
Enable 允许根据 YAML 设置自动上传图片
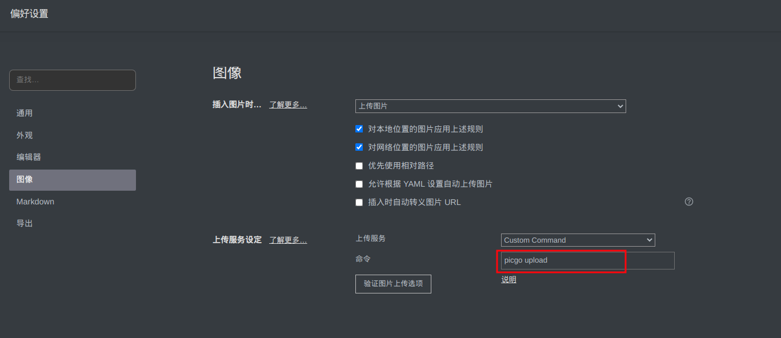point(359,184)
